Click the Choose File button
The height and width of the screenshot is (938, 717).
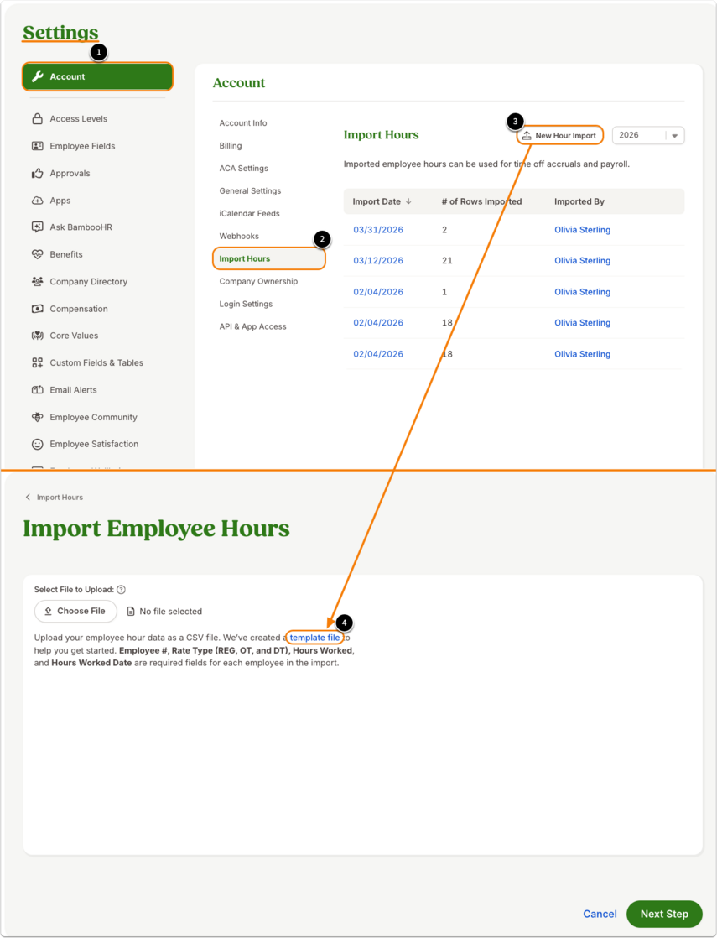pyautogui.click(x=75, y=612)
